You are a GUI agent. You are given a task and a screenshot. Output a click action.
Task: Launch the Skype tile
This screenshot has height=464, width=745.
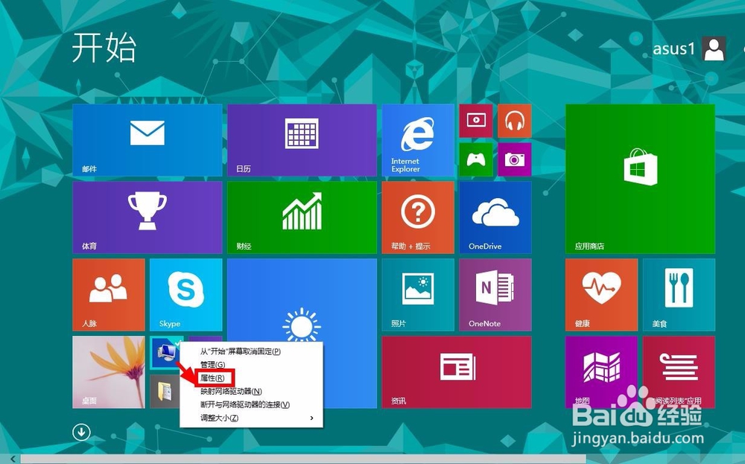pos(186,294)
